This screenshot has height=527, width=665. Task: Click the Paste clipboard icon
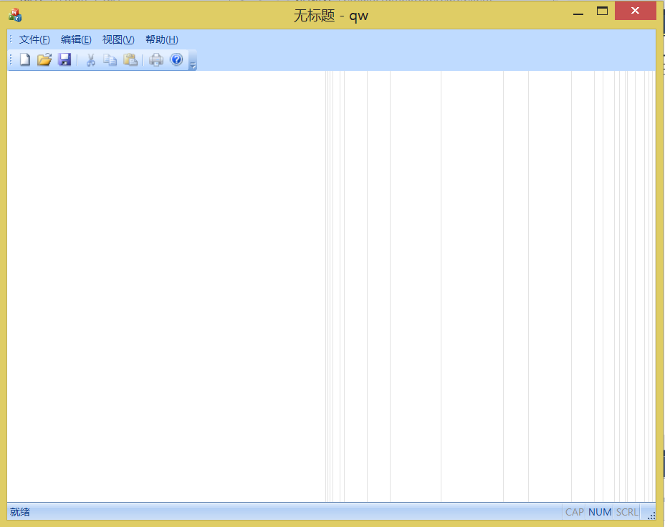click(130, 59)
